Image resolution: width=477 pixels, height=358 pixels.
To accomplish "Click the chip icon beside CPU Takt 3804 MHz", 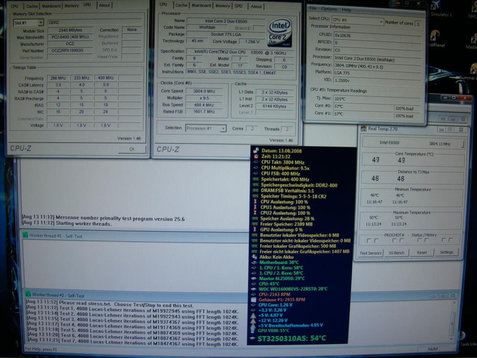I will tap(255, 162).
